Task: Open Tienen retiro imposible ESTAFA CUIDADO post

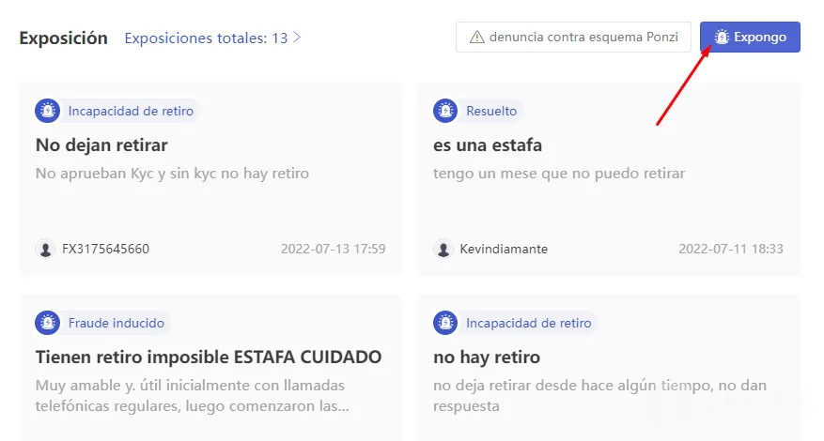Action: (209, 357)
